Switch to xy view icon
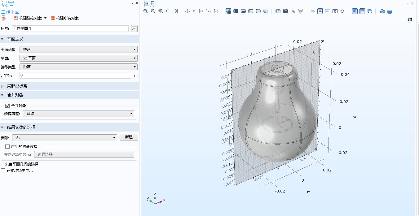419x216 pixels. pyautogui.click(x=201, y=11)
